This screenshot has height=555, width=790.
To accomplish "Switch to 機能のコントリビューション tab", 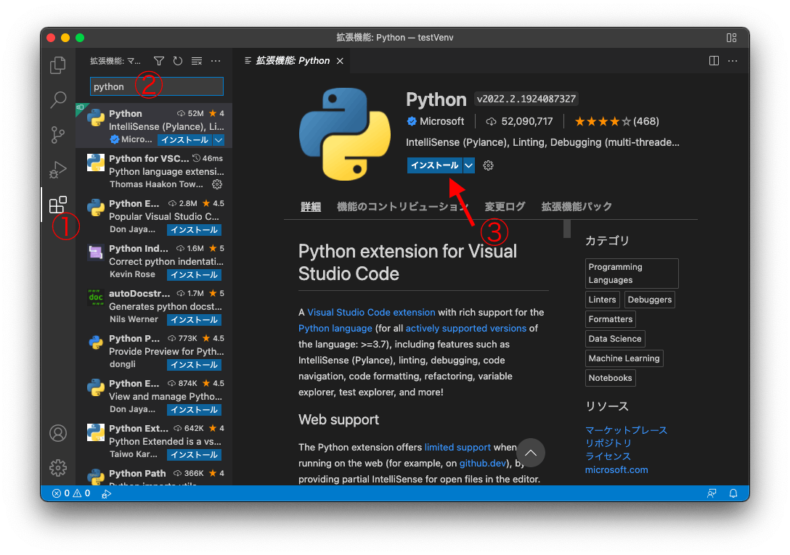I will (x=402, y=207).
